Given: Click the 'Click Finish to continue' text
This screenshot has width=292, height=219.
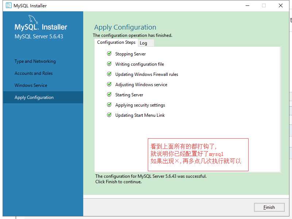Looking at the screenshot, I should (x=118, y=182).
